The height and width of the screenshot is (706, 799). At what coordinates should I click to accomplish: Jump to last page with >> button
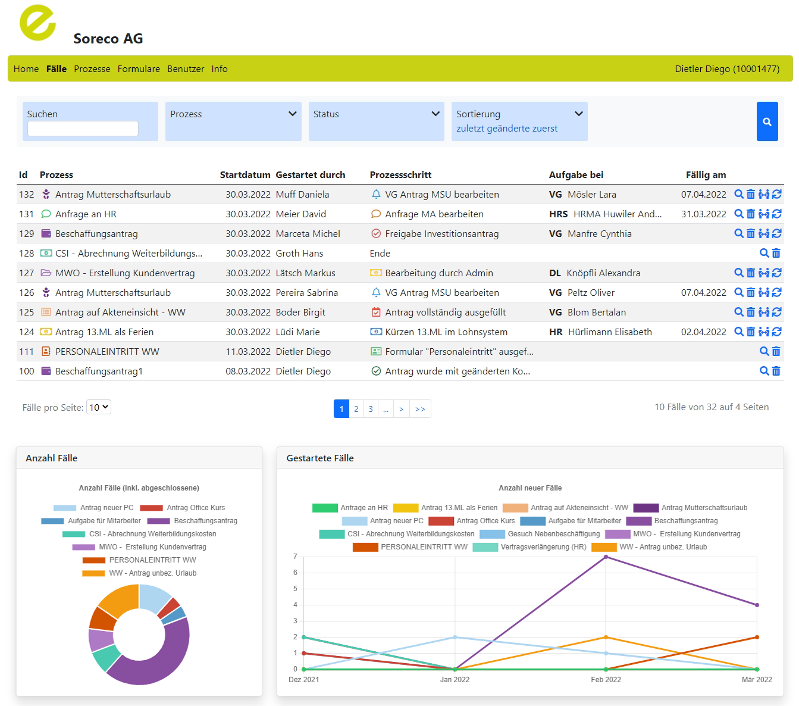[420, 409]
